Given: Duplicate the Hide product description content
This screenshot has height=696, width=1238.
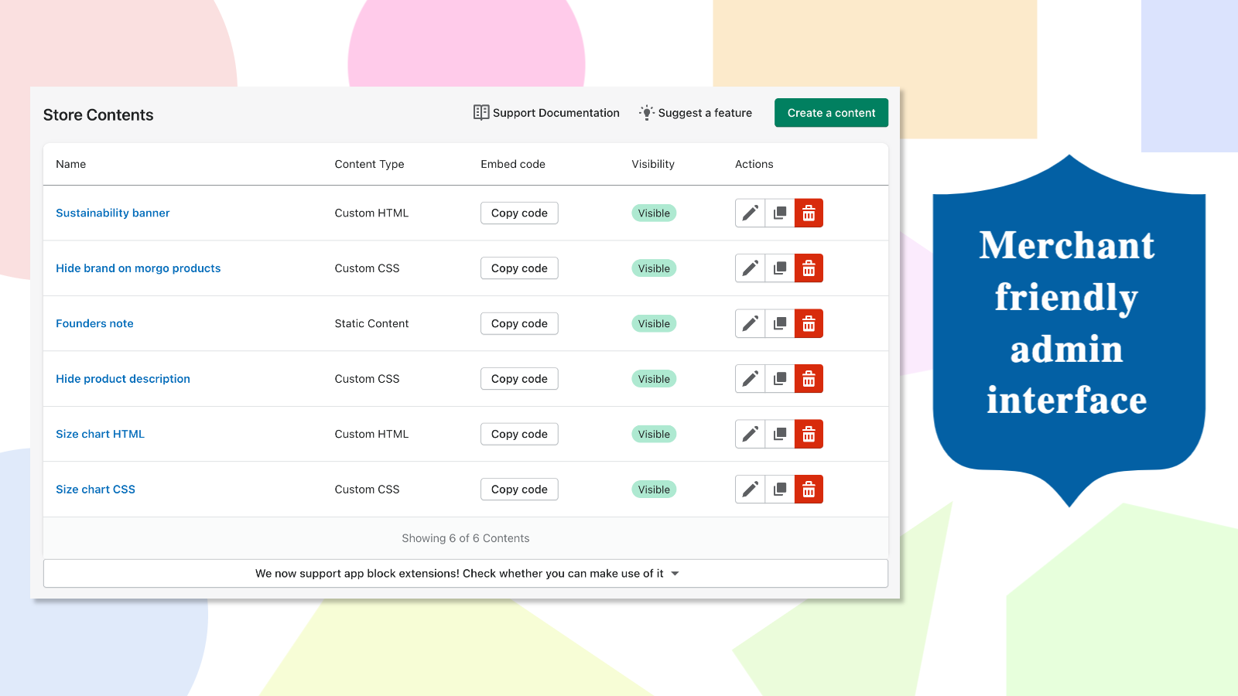Looking at the screenshot, I should pyautogui.click(x=779, y=378).
